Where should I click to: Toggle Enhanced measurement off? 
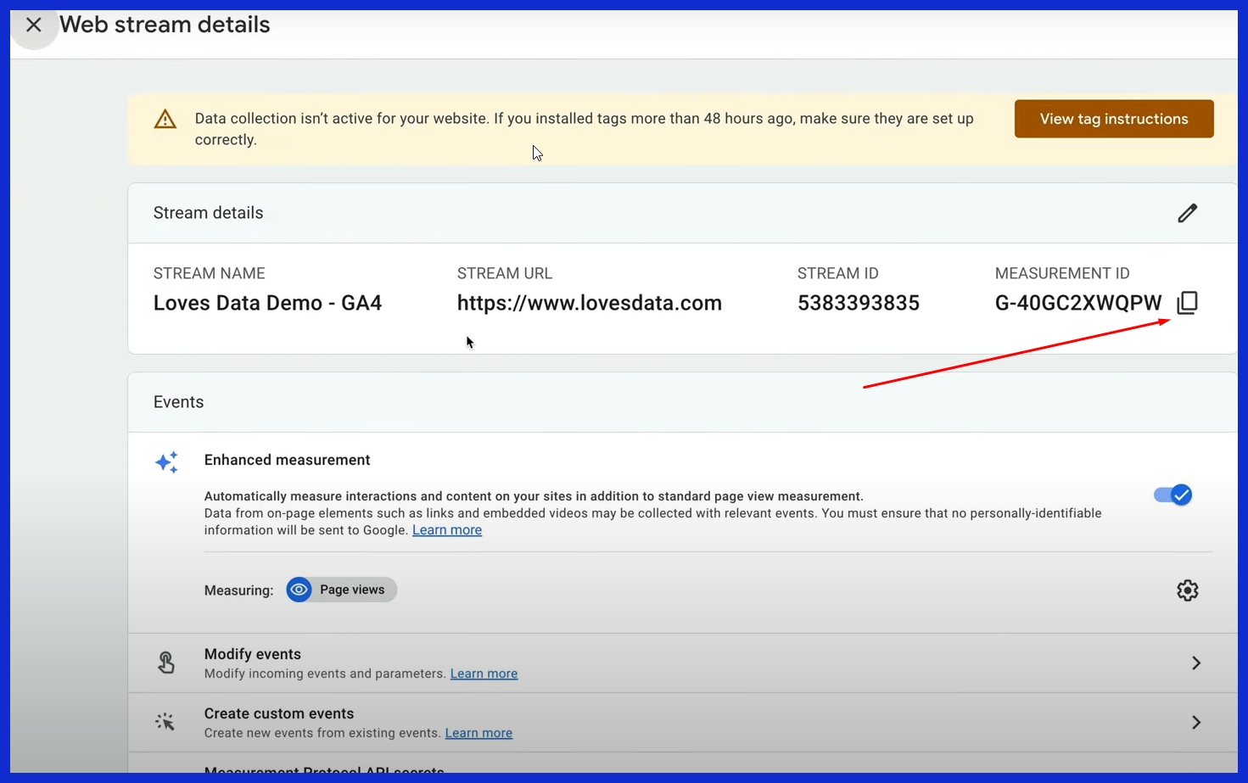(x=1173, y=495)
